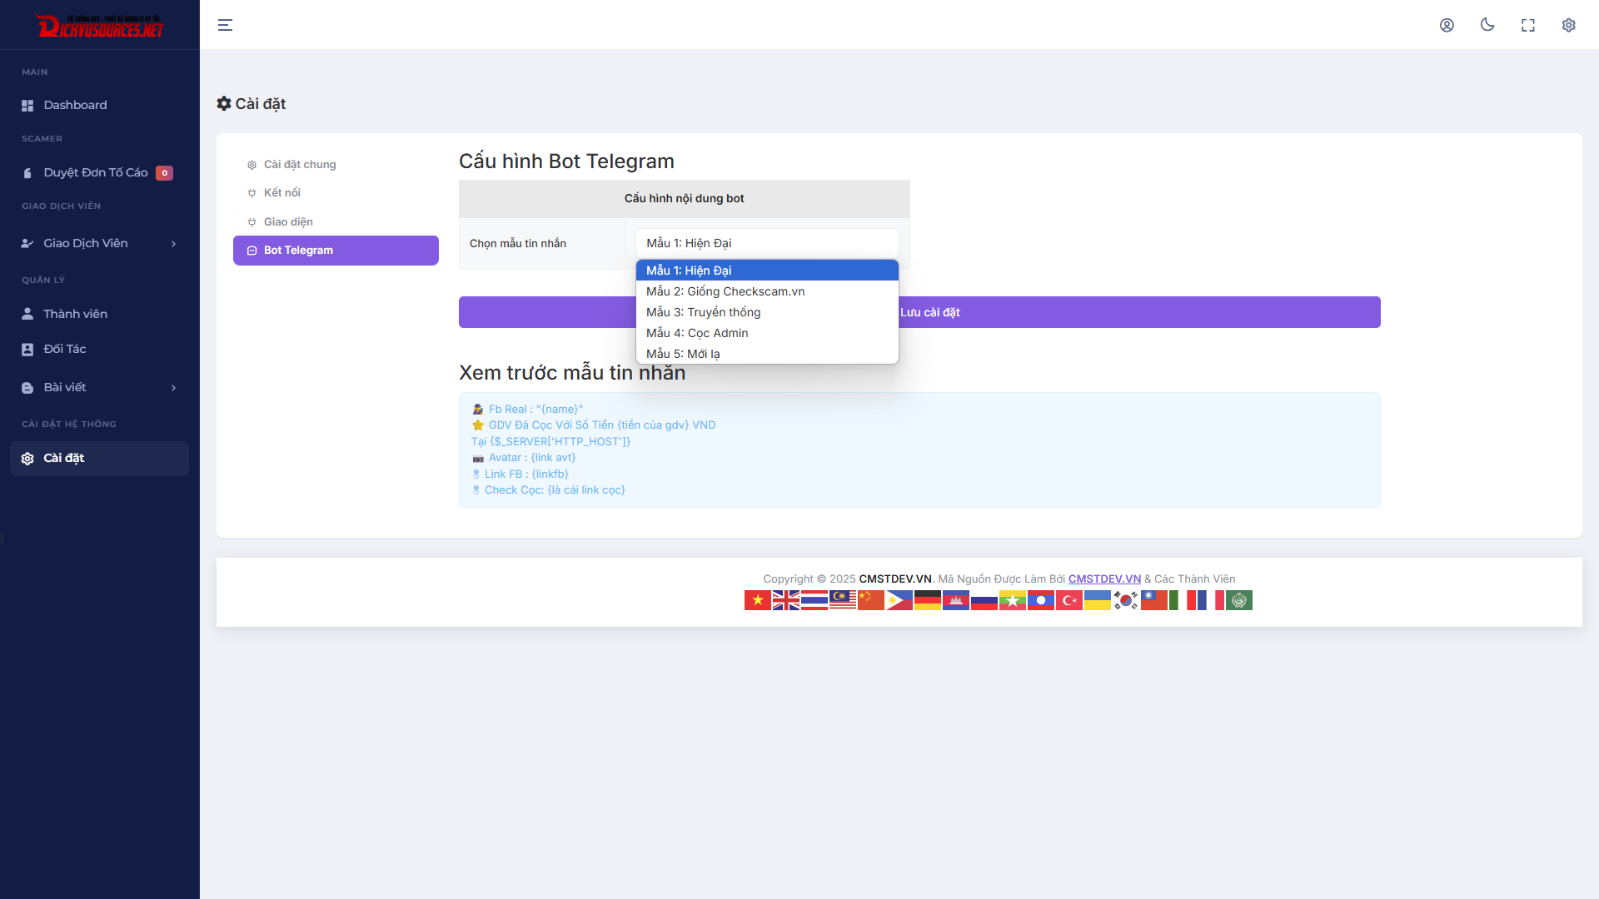1599x899 pixels.
Task: Open Thành viên management page
Action: click(x=75, y=314)
